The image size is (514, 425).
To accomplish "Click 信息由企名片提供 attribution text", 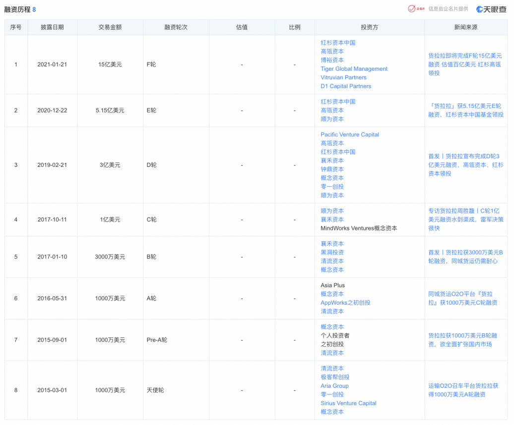I will coord(448,9).
